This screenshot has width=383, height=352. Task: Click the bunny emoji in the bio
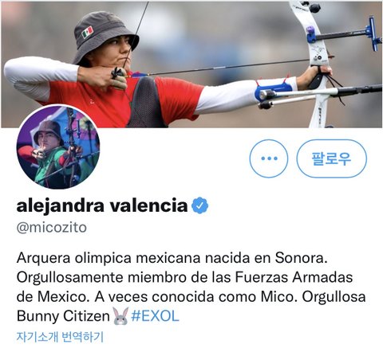(x=120, y=316)
